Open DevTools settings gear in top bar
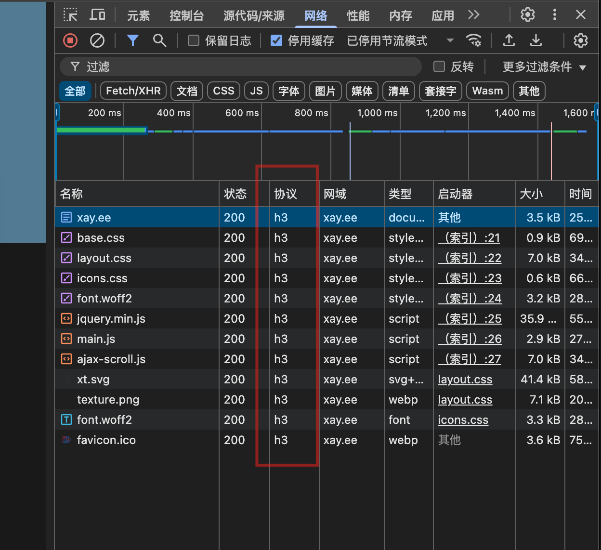601x550 pixels. click(x=528, y=15)
